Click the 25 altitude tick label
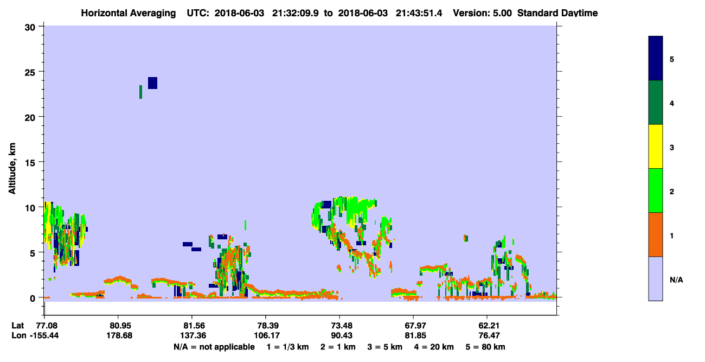The image size is (705, 362). tap(31, 72)
